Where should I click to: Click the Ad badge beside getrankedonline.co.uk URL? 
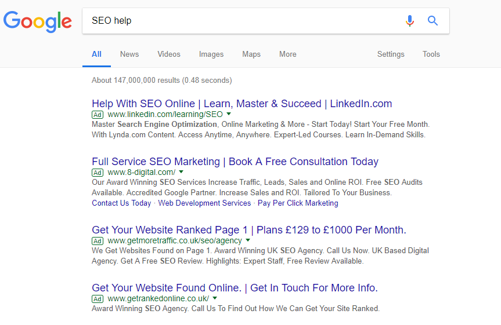98,299
